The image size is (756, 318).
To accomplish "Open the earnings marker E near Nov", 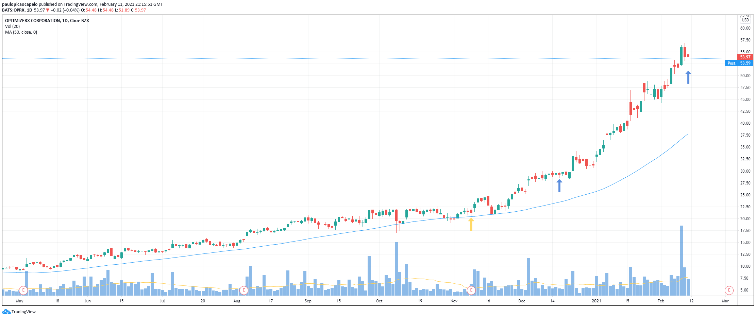I will click(x=471, y=290).
